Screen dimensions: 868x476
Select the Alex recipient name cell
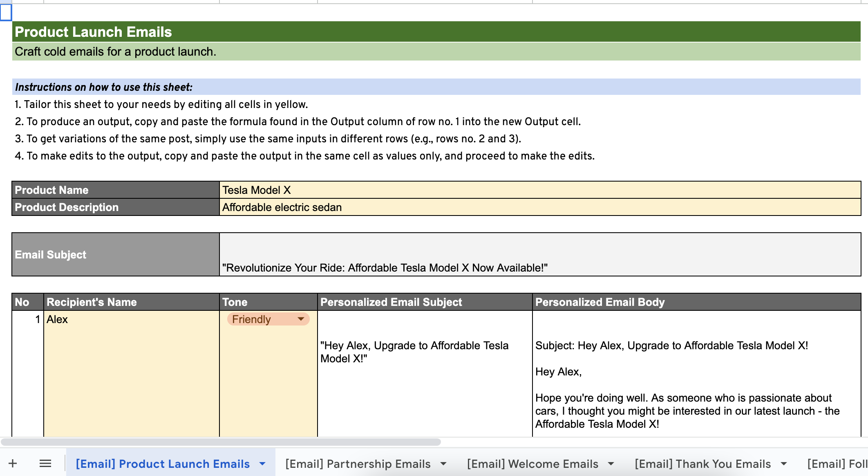click(x=131, y=374)
